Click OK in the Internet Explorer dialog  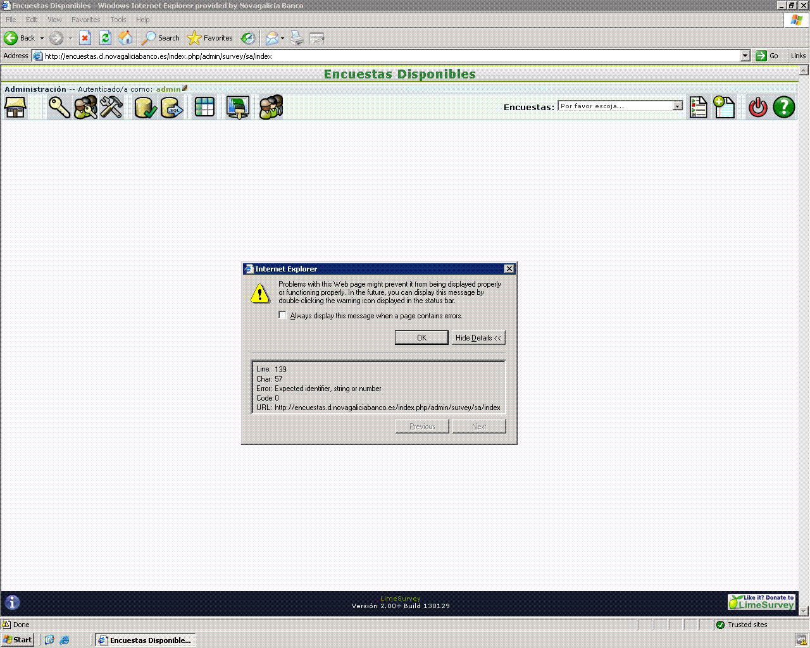pyautogui.click(x=421, y=338)
